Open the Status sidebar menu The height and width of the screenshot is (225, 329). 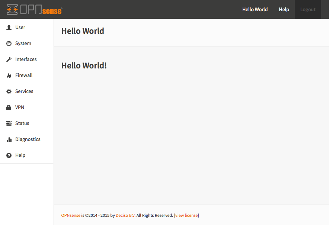click(27, 123)
